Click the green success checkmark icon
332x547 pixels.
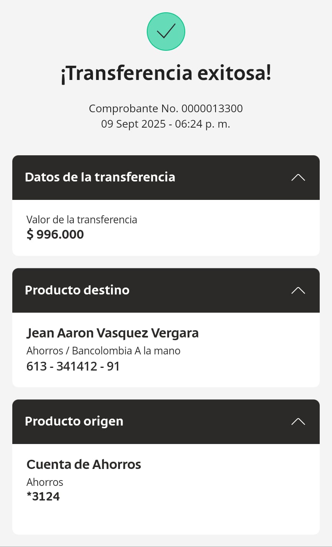coord(166,32)
